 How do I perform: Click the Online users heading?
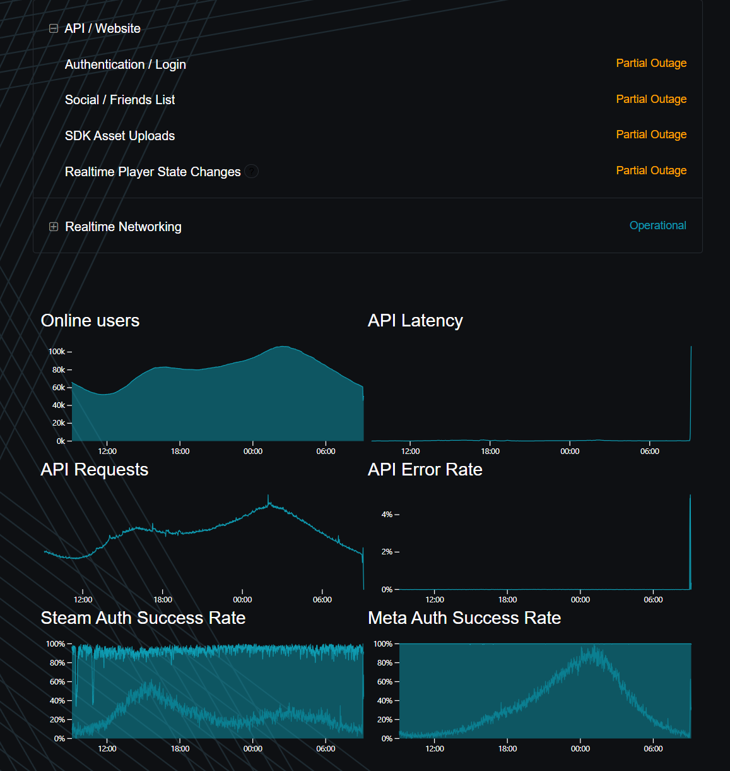tap(90, 321)
